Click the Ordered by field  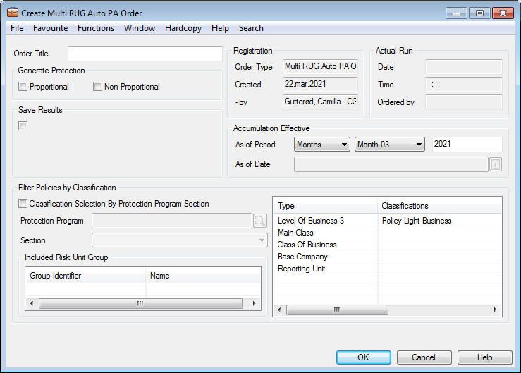pos(464,102)
